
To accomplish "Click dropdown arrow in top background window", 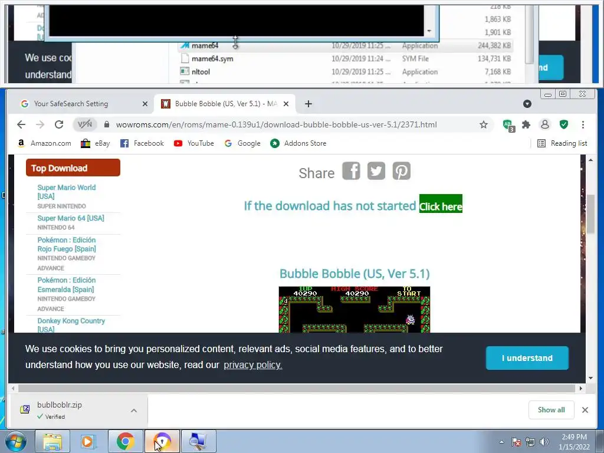I will coord(429,31).
